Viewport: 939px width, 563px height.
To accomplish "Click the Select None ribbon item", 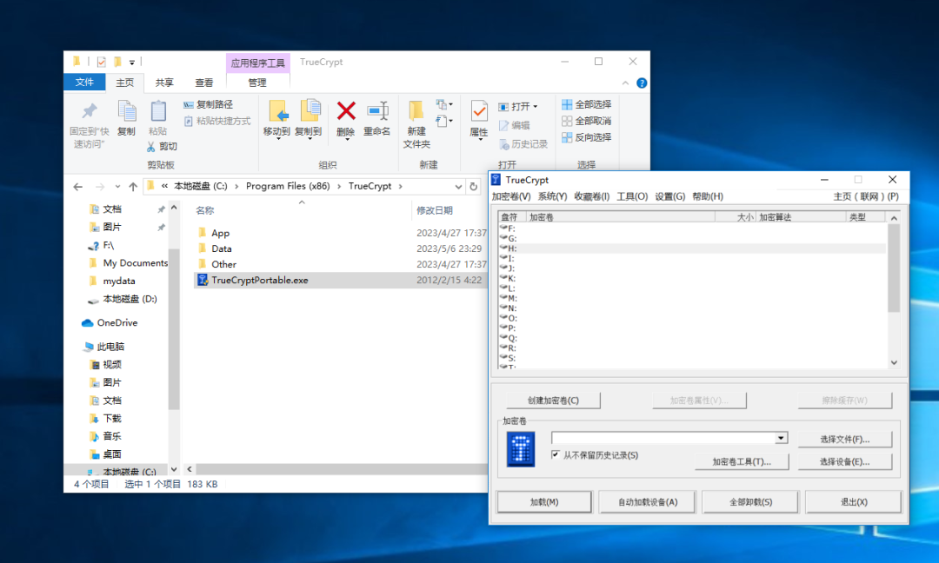I will (586, 121).
